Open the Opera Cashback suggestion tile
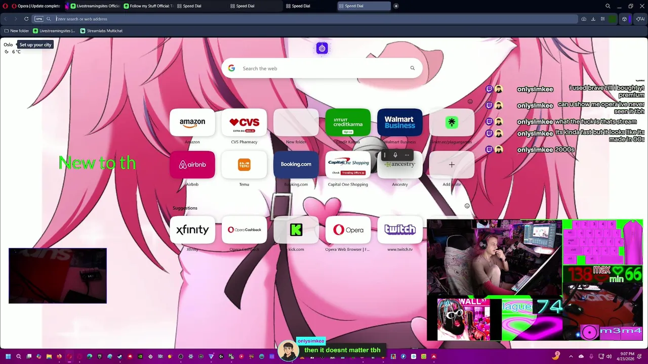Image resolution: width=648 pixels, height=364 pixels. pyautogui.click(x=244, y=230)
